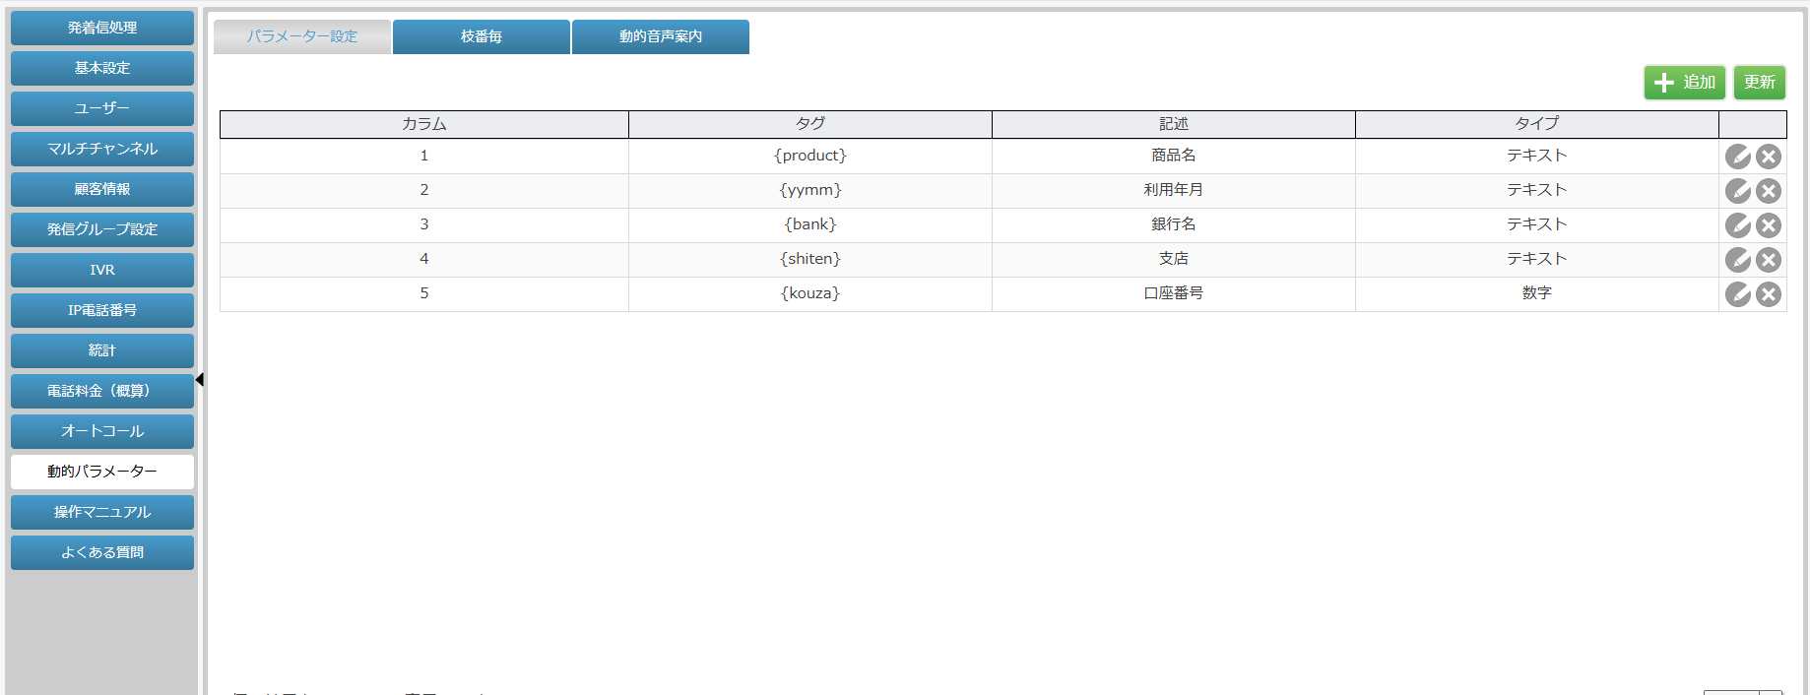Remove the {shiten} row with X icon
The image size is (1810, 695).
[x=1769, y=260]
